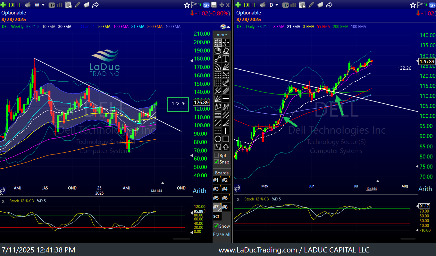The image size is (436, 256).
Task: Change the D timeframe dropdown
Action: (273, 5)
